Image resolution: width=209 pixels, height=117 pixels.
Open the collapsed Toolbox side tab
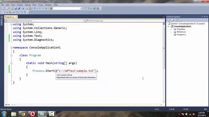point(2,21)
